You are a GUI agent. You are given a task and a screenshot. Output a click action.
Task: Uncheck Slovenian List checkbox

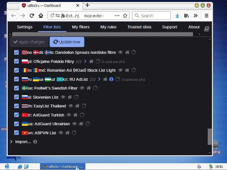pos(16,97)
